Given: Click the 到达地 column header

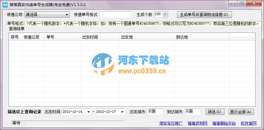Looking at the screenshot, I should click(202, 37).
